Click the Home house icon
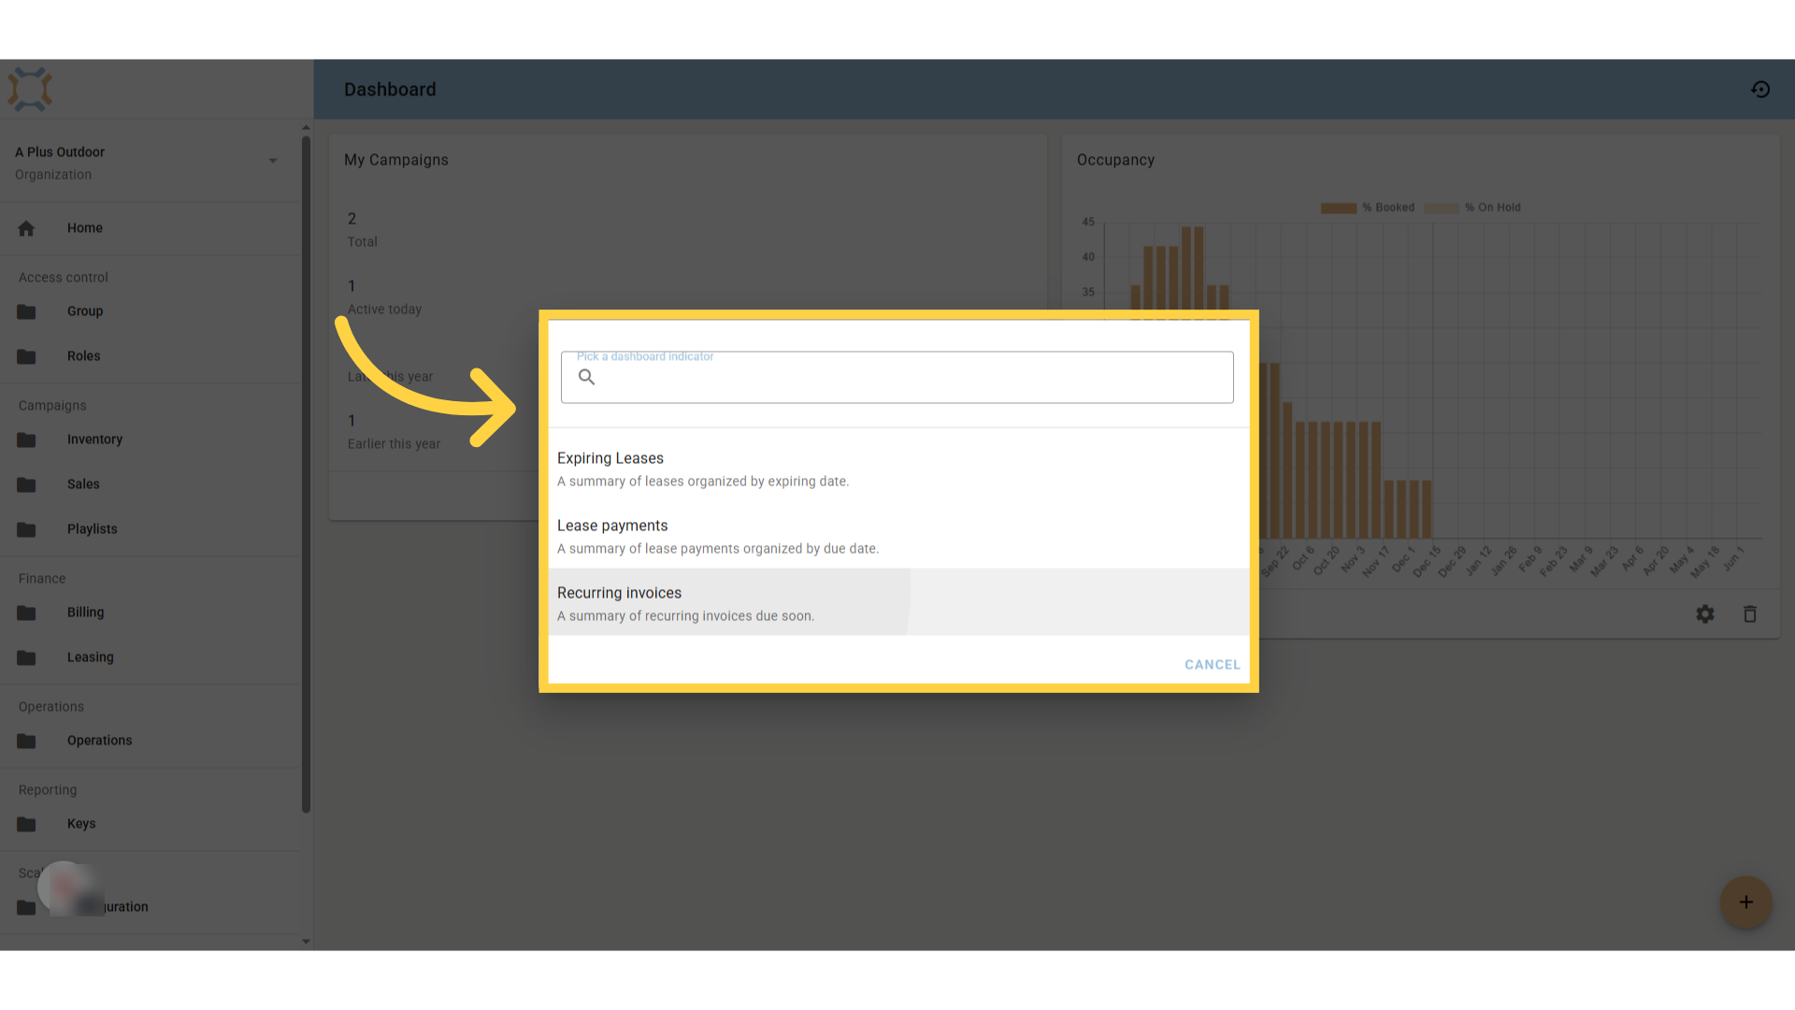Viewport: 1795px width, 1010px height. coord(26,228)
